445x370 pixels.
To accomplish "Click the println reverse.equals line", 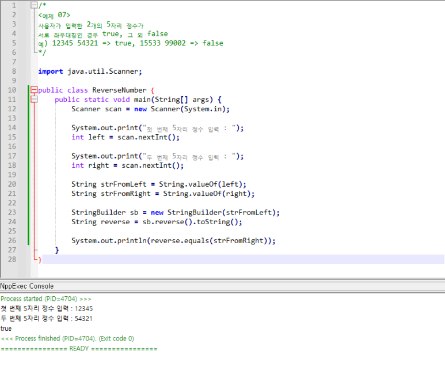I will 173,240.
